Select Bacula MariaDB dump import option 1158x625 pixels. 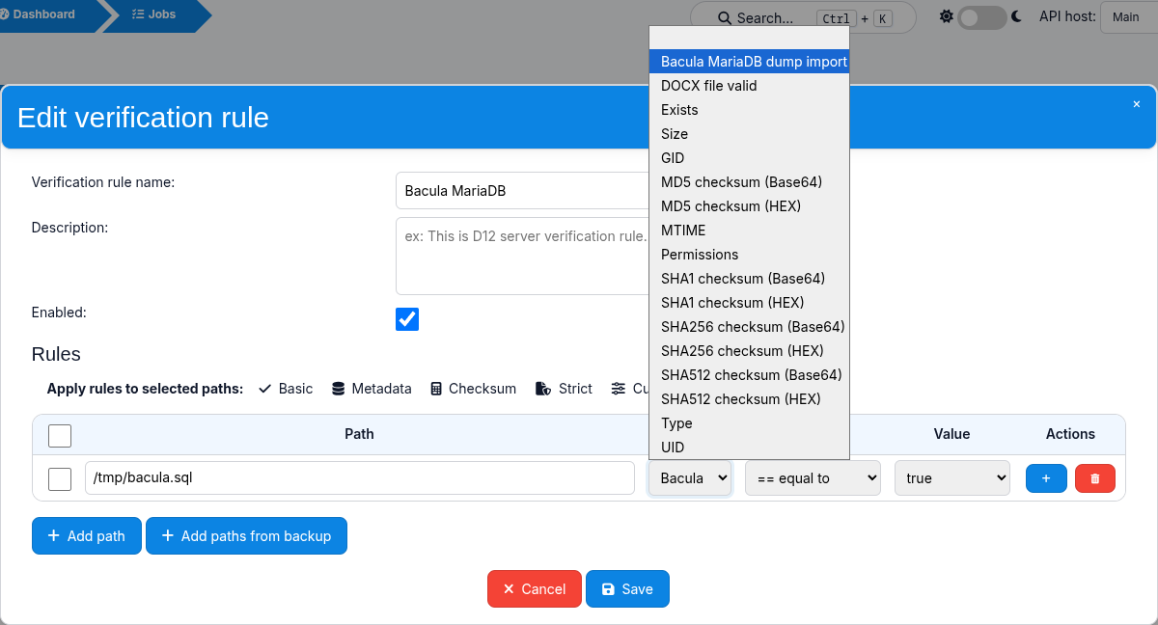750,62
